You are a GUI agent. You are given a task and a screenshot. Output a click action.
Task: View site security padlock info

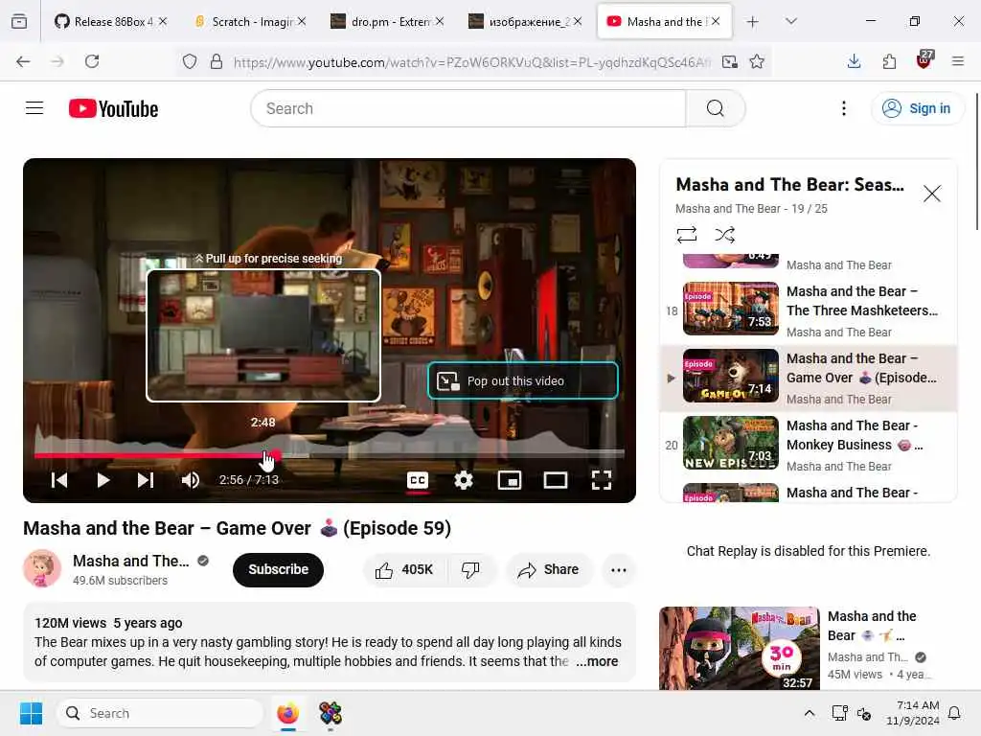coord(217,61)
